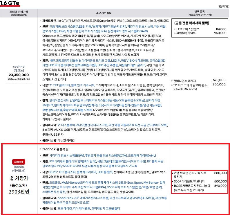Click the "총 차량가" label
Viewport: 230px width, 215px height.
click(19, 178)
